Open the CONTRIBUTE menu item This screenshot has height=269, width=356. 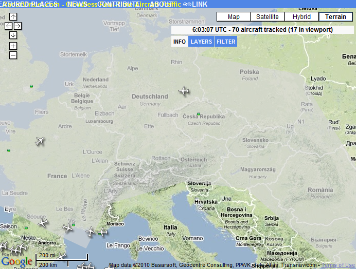coord(119,4)
